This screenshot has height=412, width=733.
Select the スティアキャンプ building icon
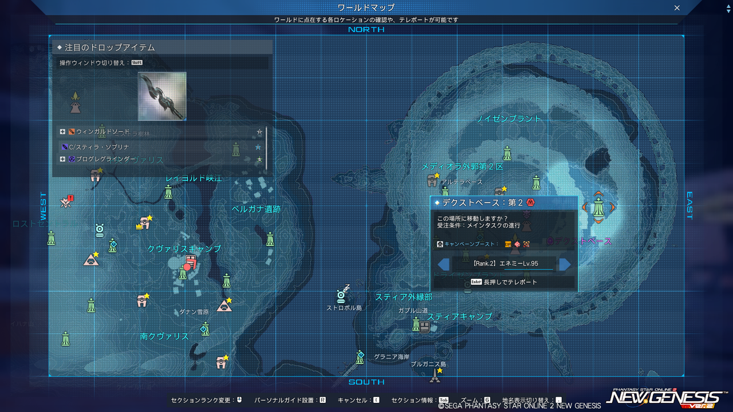tap(424, 327)
